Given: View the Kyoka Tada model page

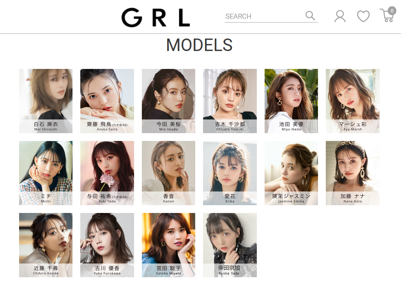Looking at the screenshot, I should click(x=230, y=245).
